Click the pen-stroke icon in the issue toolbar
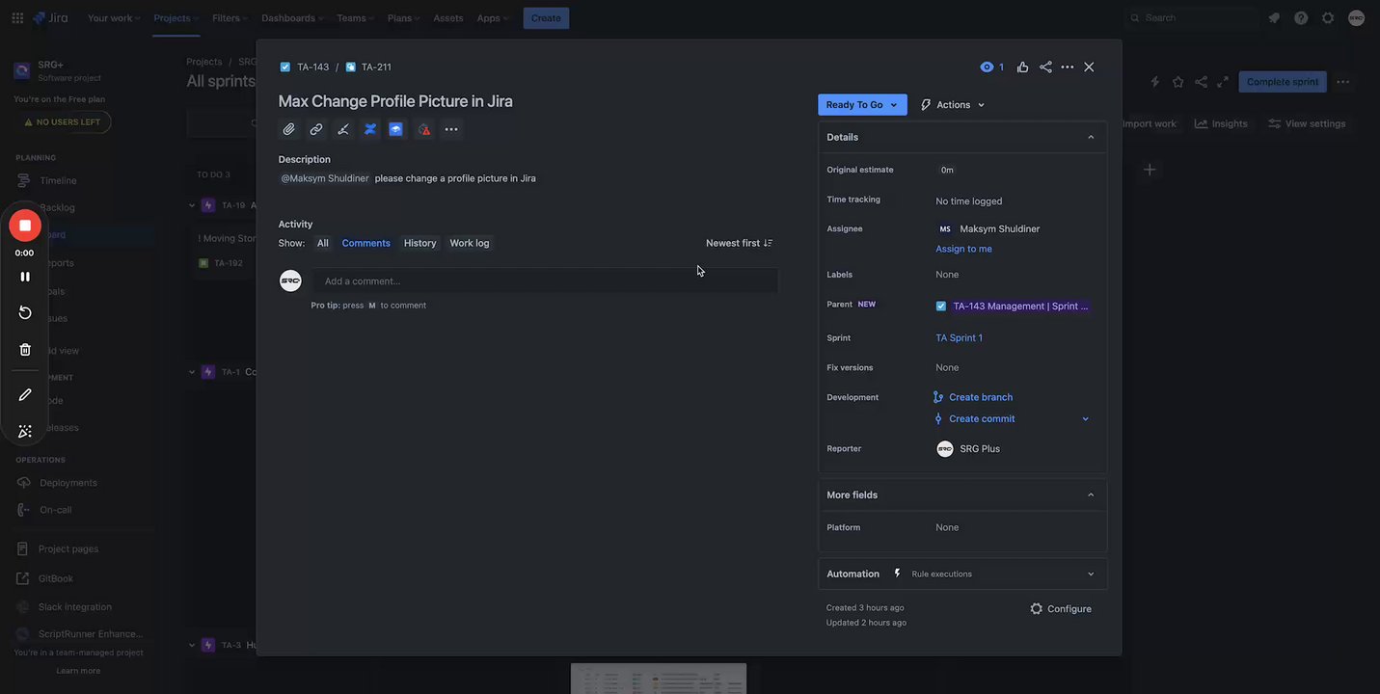 click(x=343, y=129)
